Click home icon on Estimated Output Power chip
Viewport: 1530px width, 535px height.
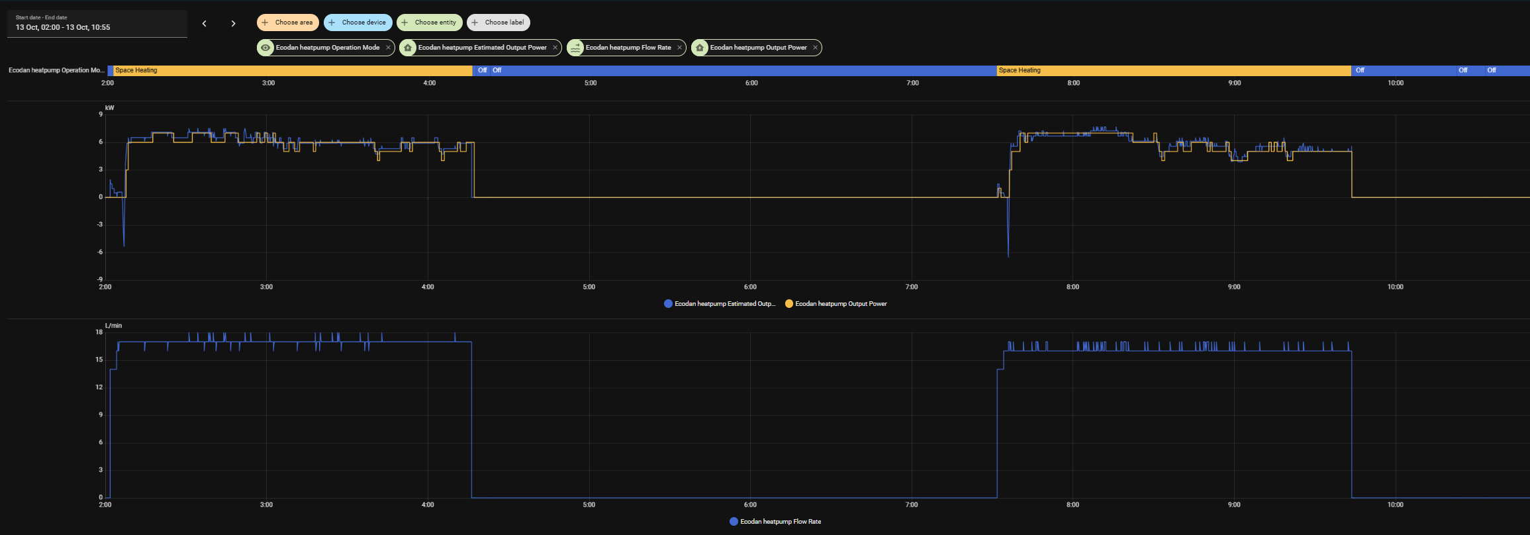click(408, 48)
